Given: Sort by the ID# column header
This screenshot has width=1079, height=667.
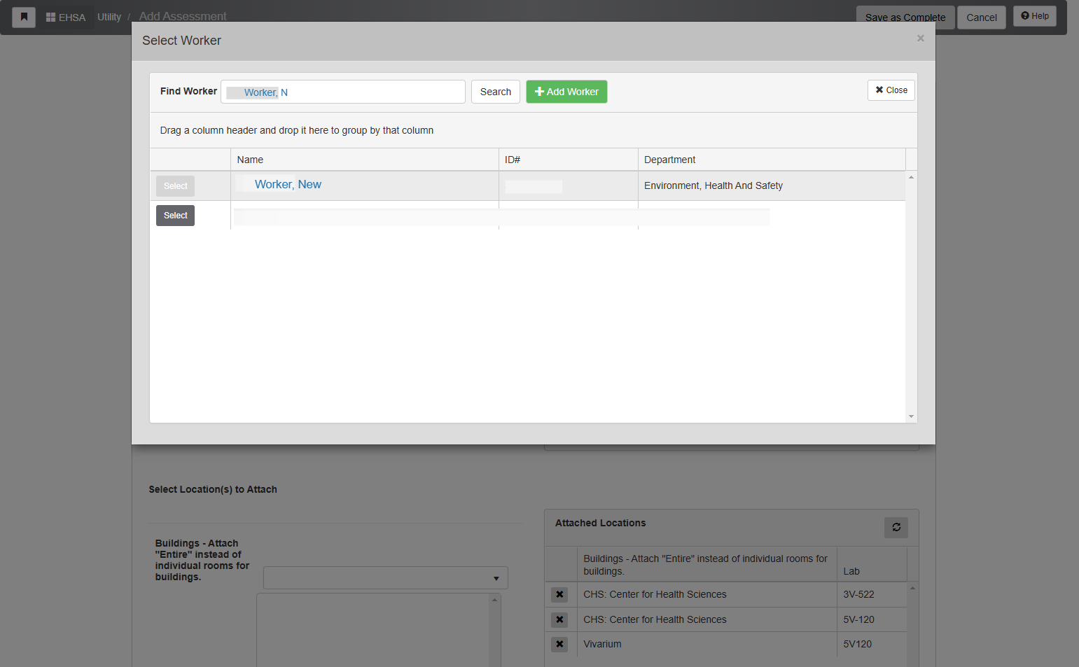Looking at the screenshot, I should pyautogui.click(x=568, y=160).
